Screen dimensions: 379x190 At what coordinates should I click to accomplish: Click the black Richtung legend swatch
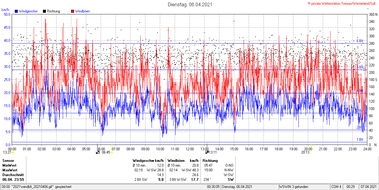tap(44, 11)
